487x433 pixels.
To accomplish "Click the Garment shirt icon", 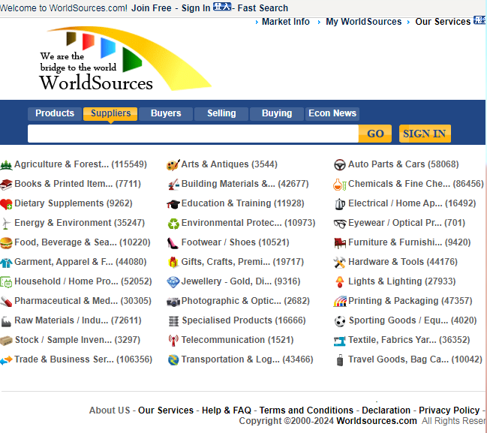I will (6, 263).
